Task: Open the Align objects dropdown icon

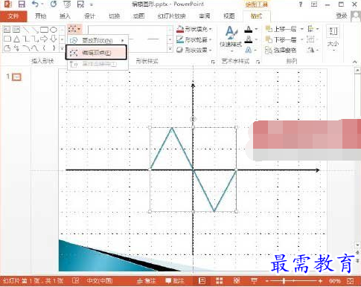Action: [x=313, y=29]
